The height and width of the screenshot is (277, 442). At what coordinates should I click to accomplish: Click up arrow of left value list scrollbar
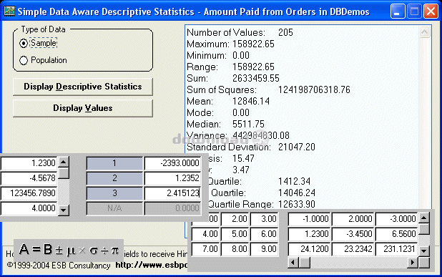click(64, 162)
